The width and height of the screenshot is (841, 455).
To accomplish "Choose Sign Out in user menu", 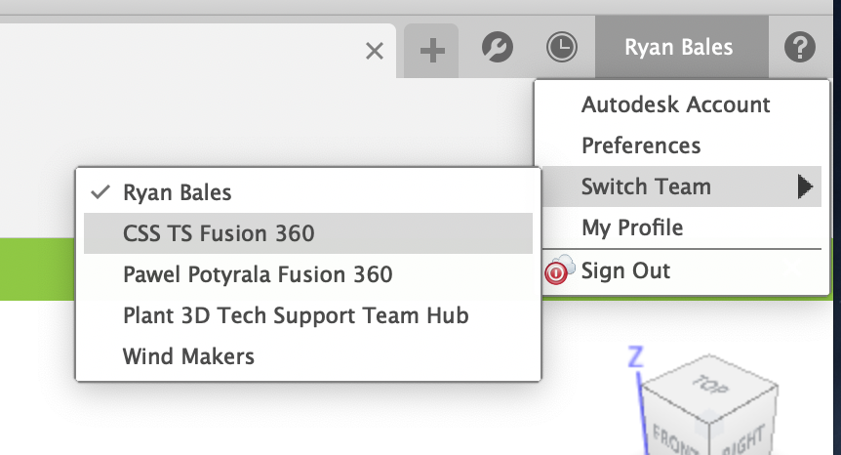I will tap(682, 271).
